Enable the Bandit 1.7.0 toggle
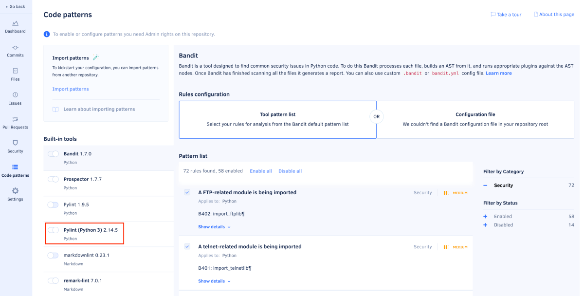 pyautogui.click(x=53, y=153)
